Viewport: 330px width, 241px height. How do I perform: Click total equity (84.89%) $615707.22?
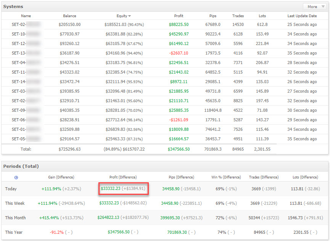tap(124, 149)
